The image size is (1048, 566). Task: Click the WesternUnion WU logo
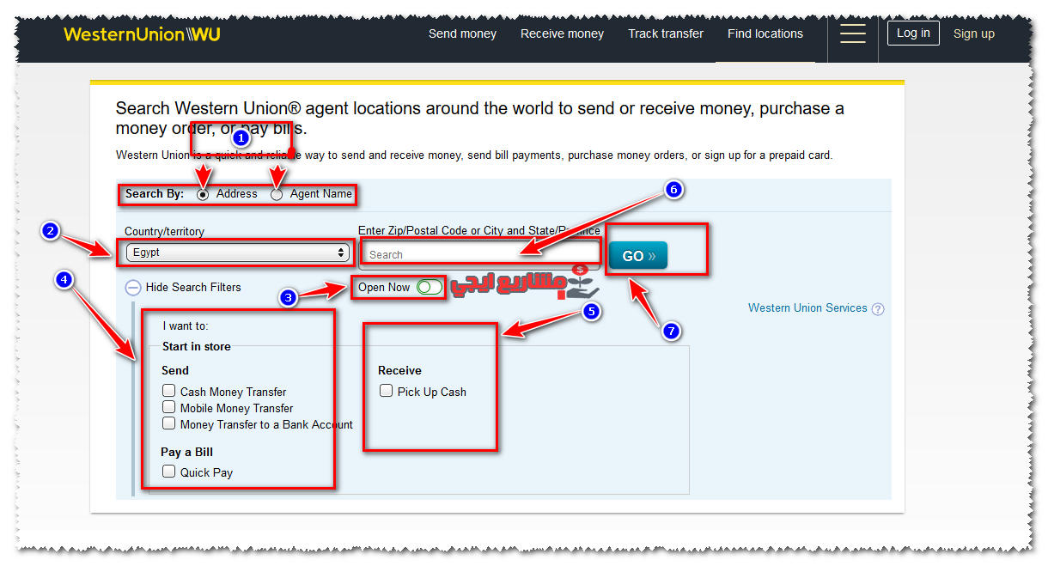142,34
